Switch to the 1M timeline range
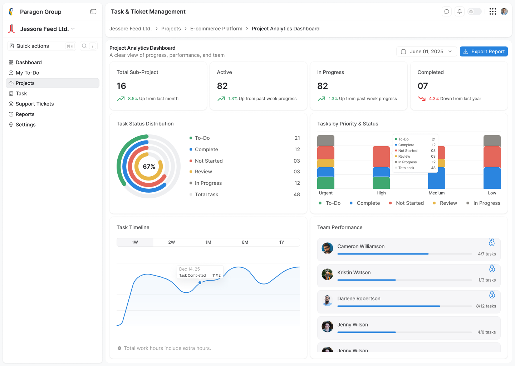Image resolution: width=515 pixels, height=366 pixels. pyautogui.click(x=208, y=242)
